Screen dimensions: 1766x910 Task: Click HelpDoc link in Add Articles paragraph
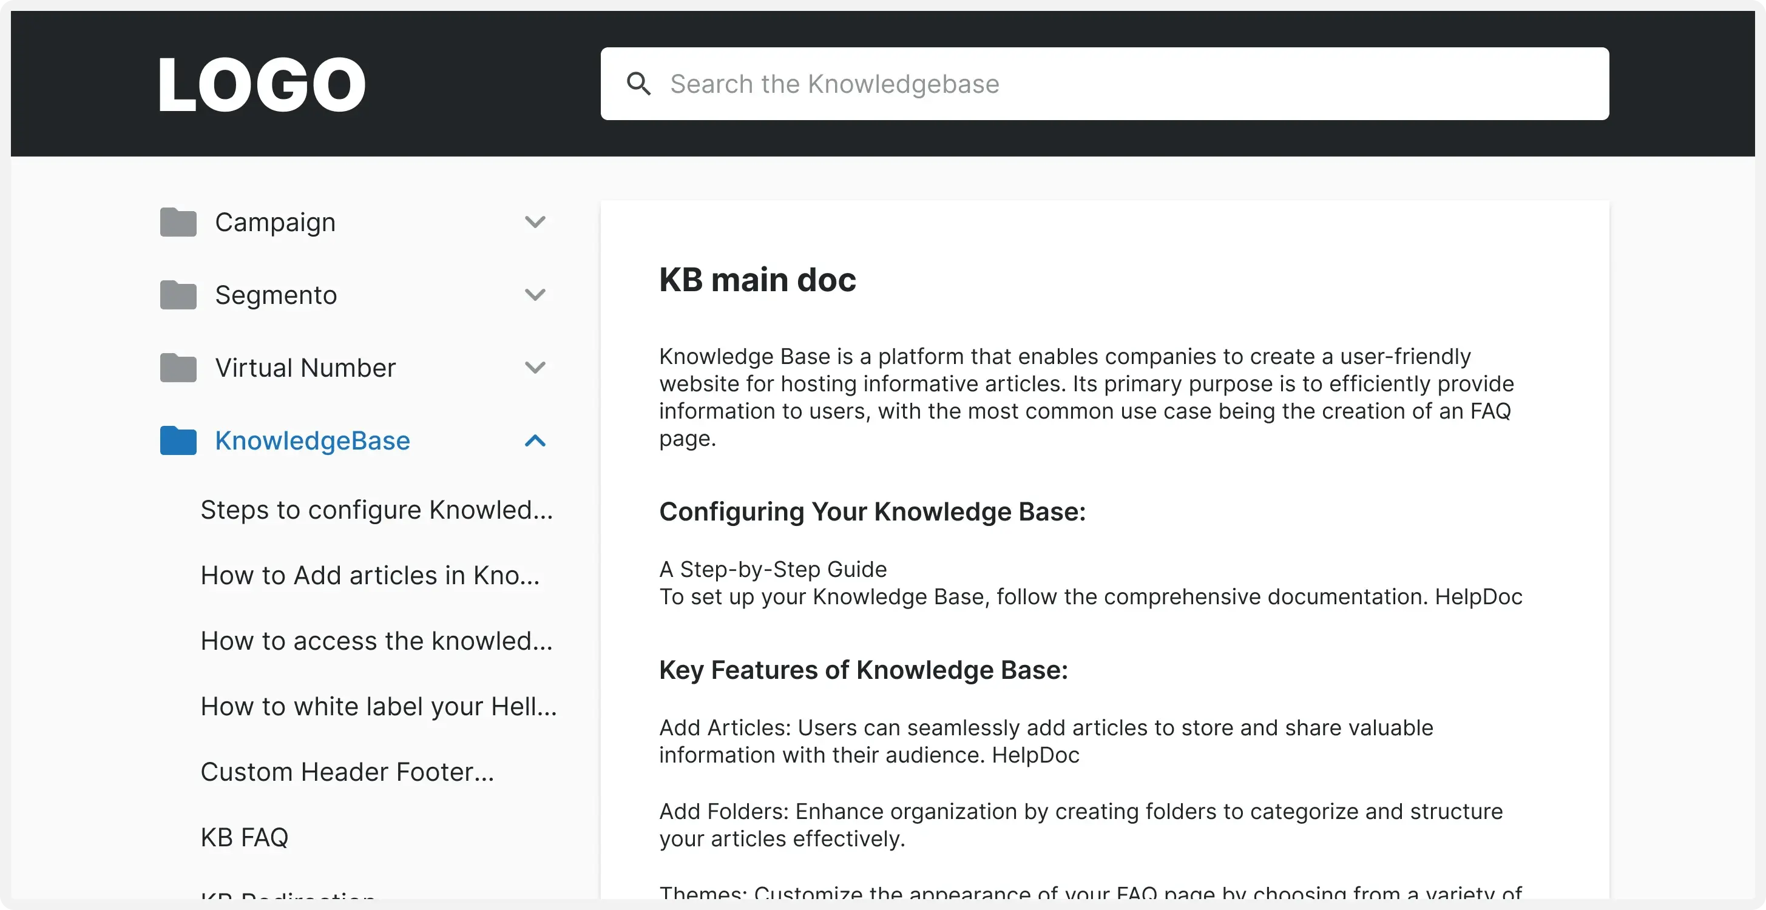point(1035,755)
